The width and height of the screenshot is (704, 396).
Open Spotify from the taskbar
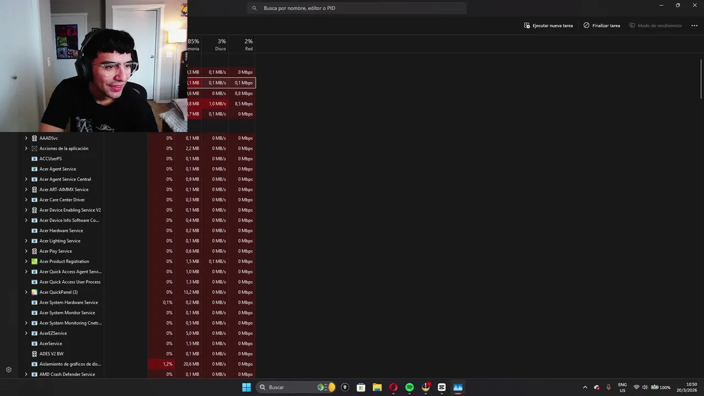(x=409, y=387)
